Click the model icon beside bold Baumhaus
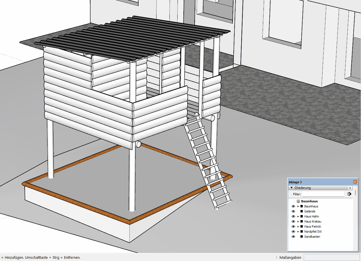Screen dimensions: 361x261 (298, 201)
